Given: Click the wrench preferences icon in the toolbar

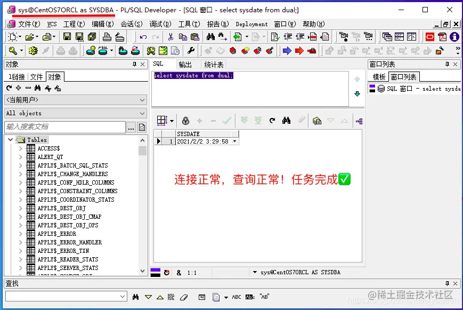Looking at the screenshot, I should point(191,50).
